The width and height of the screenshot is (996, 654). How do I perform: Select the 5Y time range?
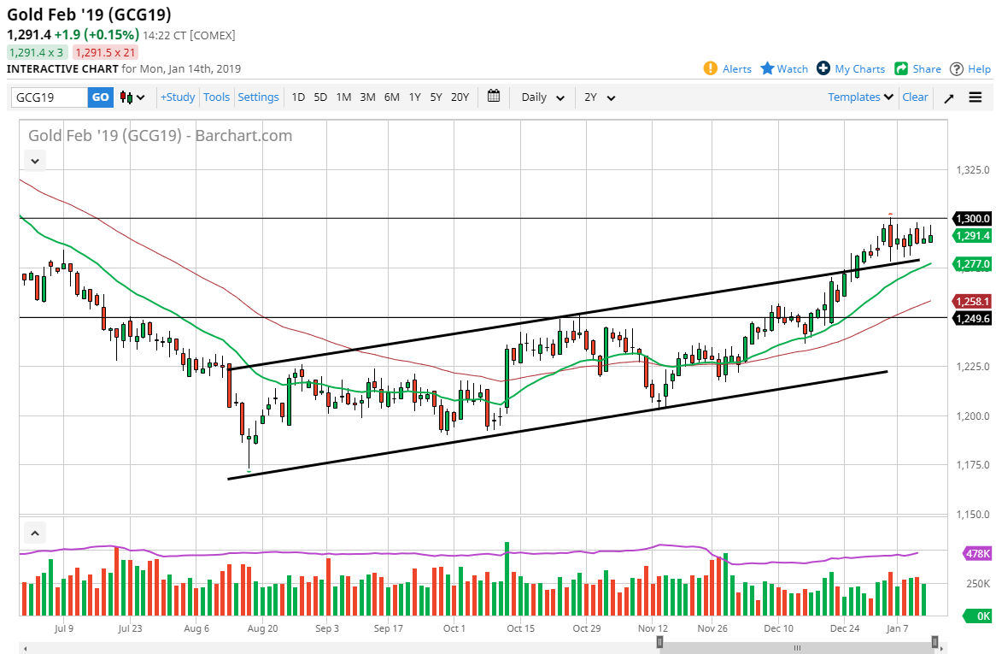(x=436, y=97)
